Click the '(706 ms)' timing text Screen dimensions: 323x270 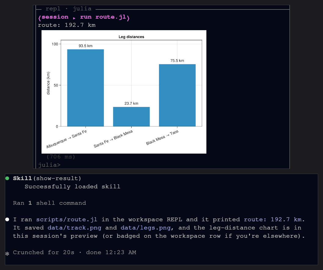61,157
